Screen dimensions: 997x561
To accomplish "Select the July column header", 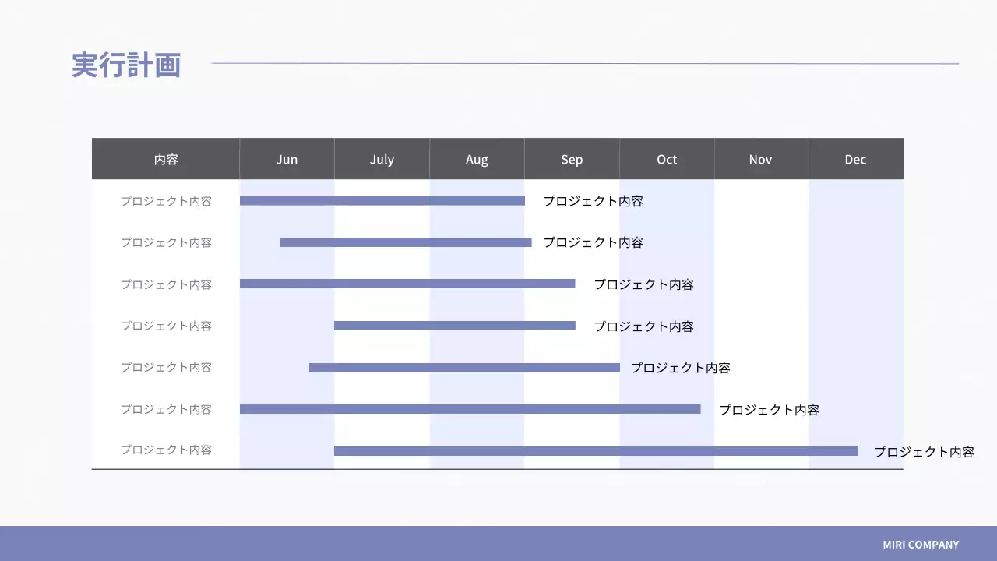I will click(382, 159).
